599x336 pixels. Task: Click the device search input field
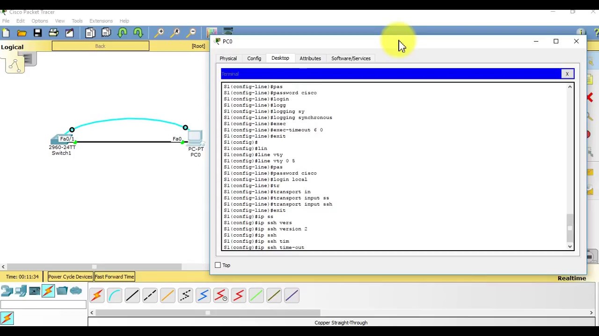[x=43, y=305]
